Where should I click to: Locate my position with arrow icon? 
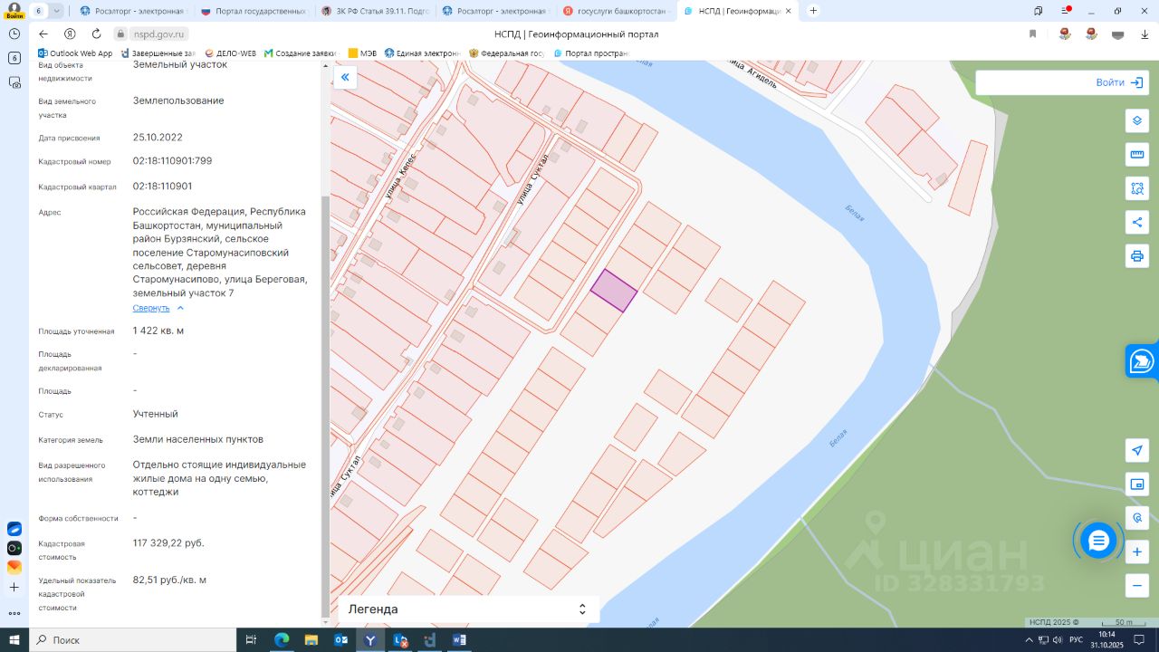tap(1137, 451)
